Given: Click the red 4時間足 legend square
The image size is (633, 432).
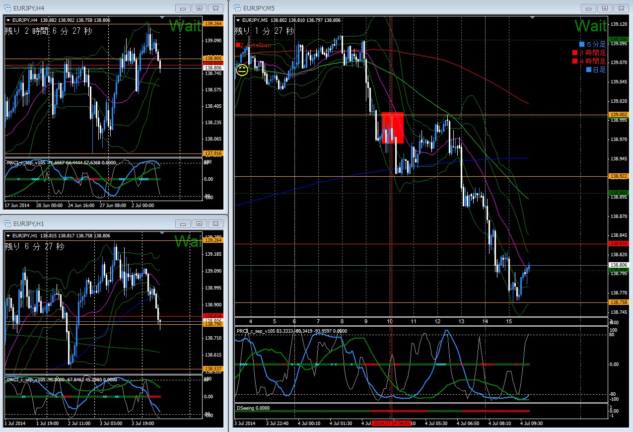Looking at the screenshot, I should coord(575,61).
